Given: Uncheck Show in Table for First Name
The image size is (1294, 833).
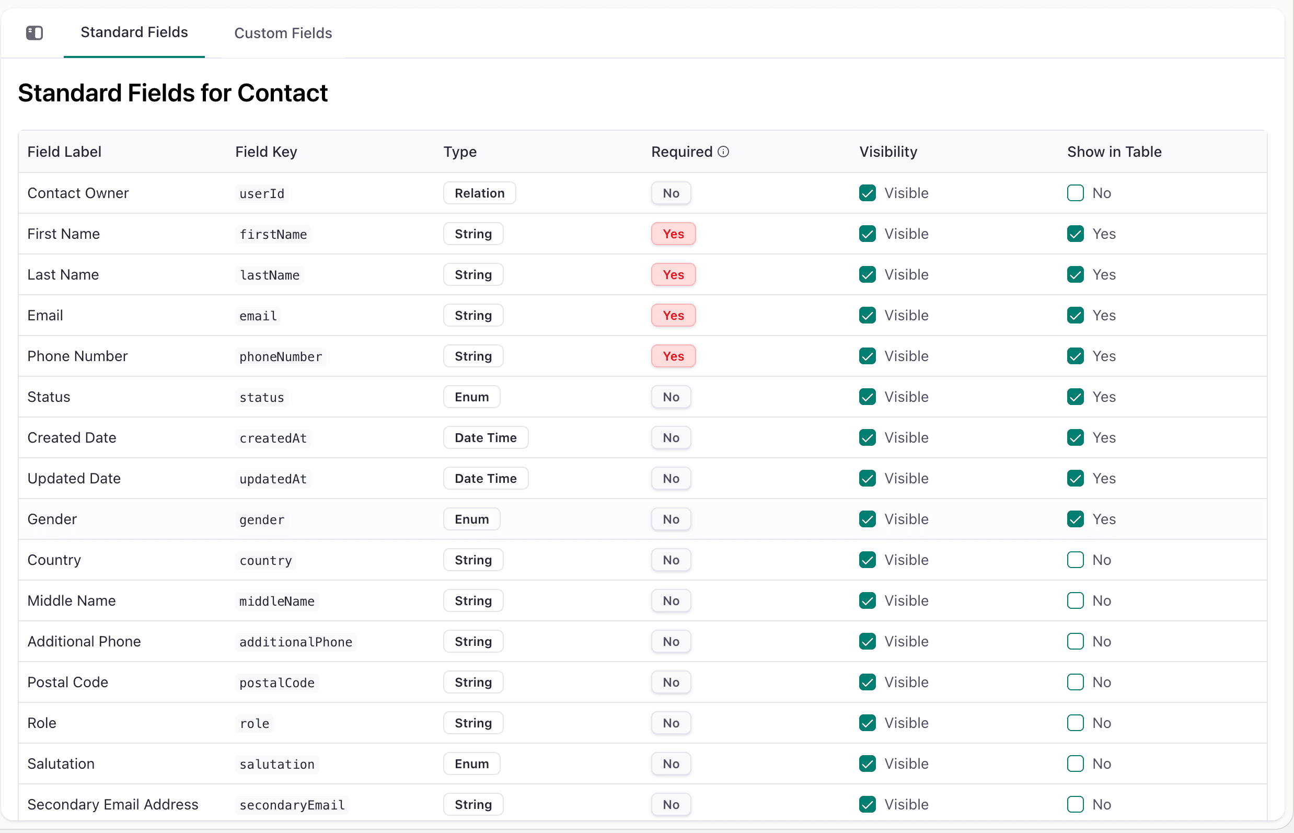Looking at the screenshot, I should point(1075,234).
